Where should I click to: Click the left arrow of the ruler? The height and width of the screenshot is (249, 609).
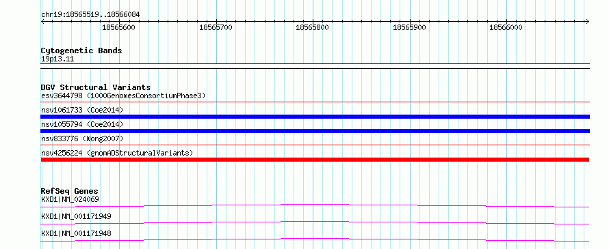tap(42, 21)
